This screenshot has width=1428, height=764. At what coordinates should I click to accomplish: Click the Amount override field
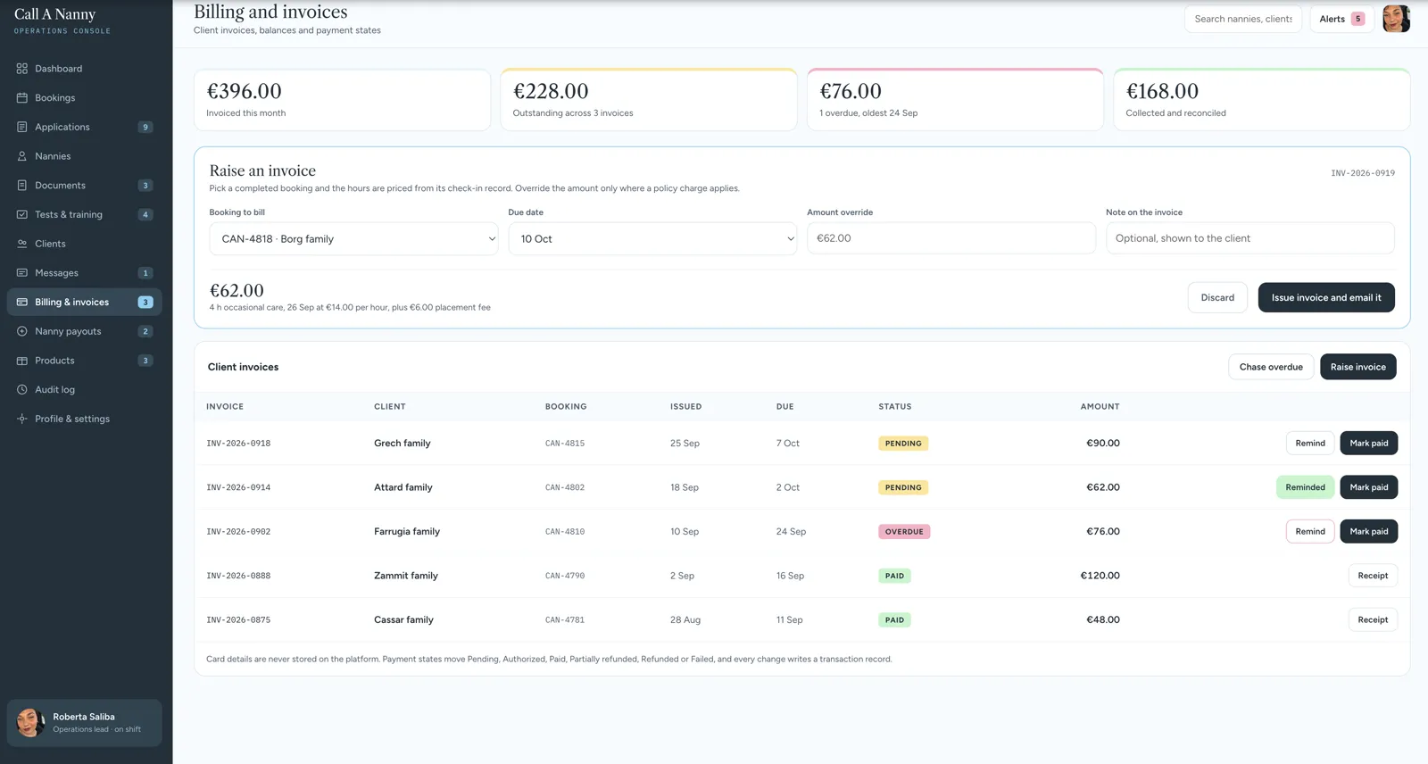point(951,238)
